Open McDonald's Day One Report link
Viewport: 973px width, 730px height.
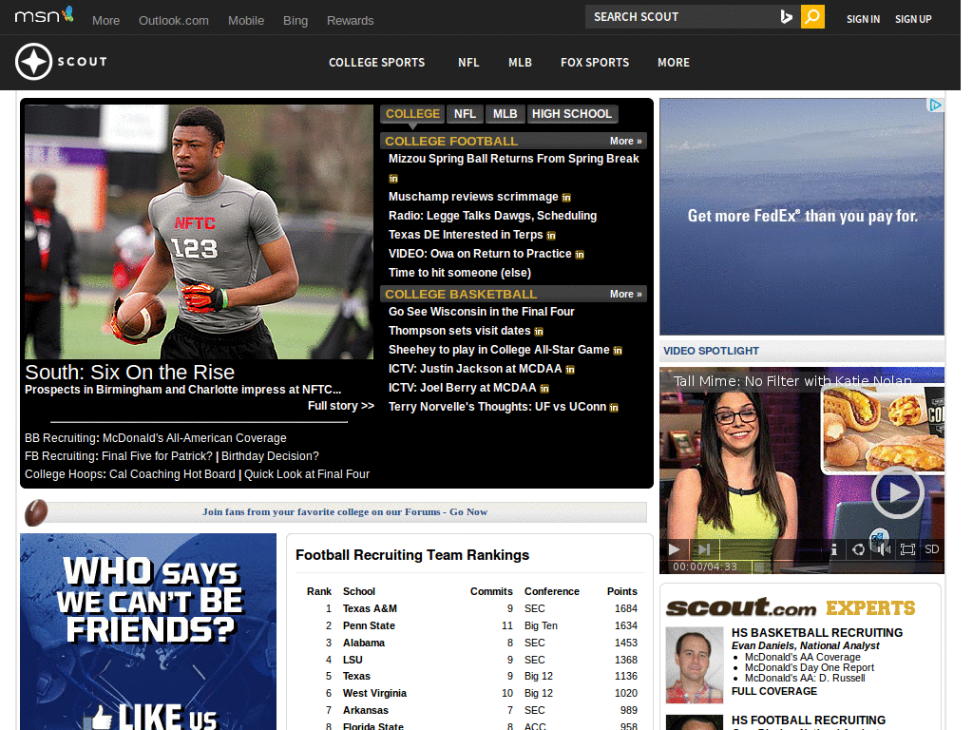(x=810, y=668)
